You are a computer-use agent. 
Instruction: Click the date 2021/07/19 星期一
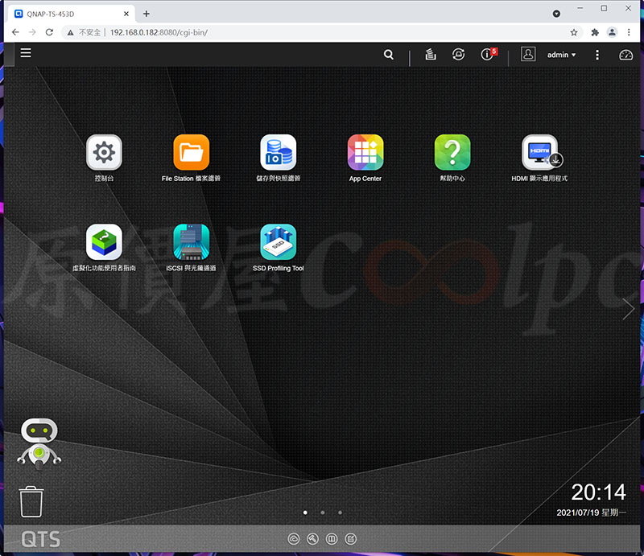tap(591, 513)
